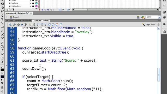The width and height of the screenshot is (167, 94).
Task: Click the Show code hint icon
Action: click(x=30, y=25)
